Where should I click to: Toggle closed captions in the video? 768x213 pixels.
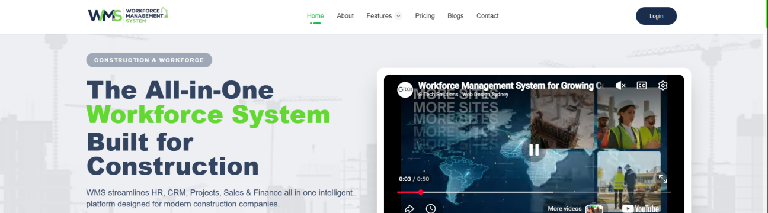coord(642,85)
